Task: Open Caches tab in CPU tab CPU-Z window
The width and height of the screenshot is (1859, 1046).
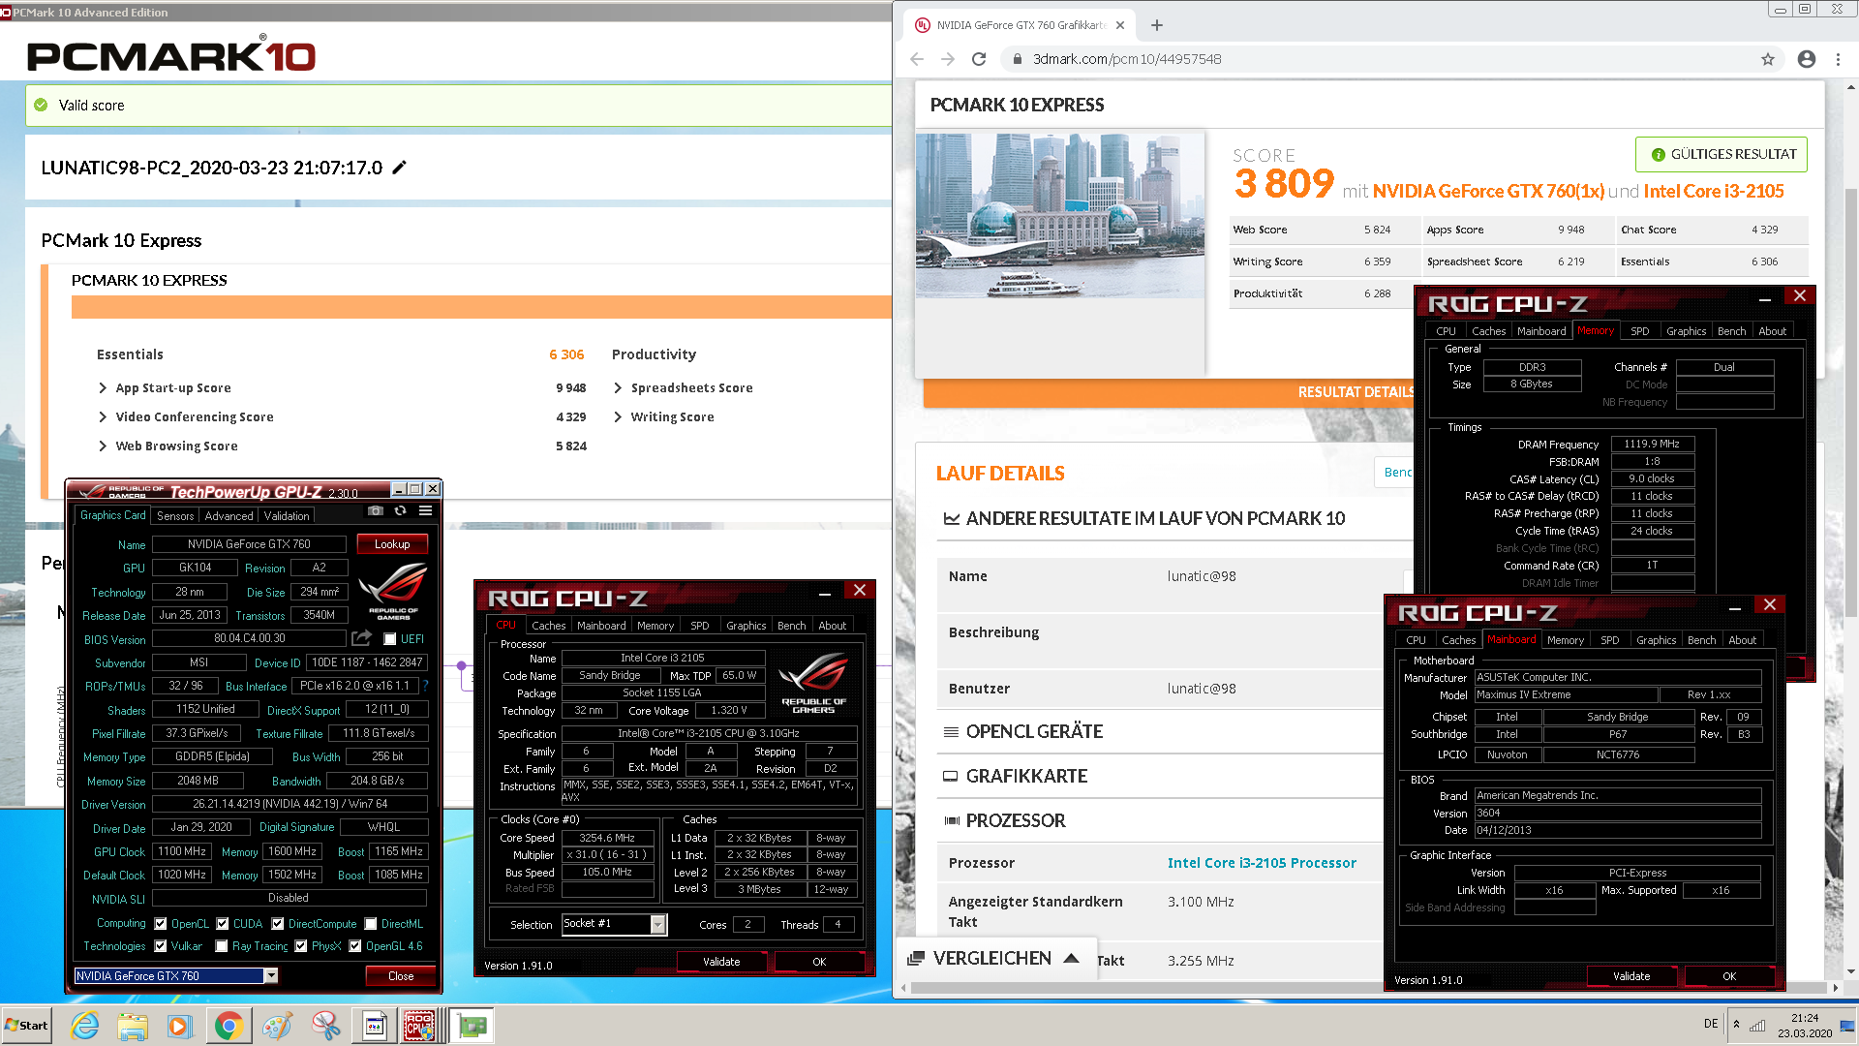Action: pos(548,626)
